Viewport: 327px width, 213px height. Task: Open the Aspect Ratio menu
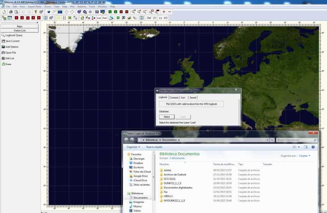35,7
